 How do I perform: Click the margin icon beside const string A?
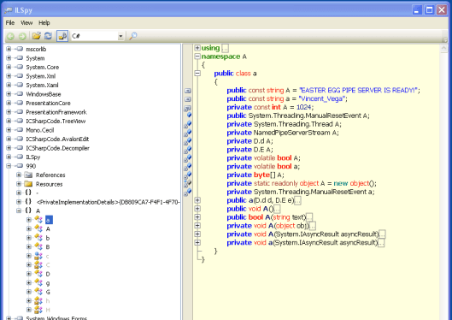[x=188, y=91]
